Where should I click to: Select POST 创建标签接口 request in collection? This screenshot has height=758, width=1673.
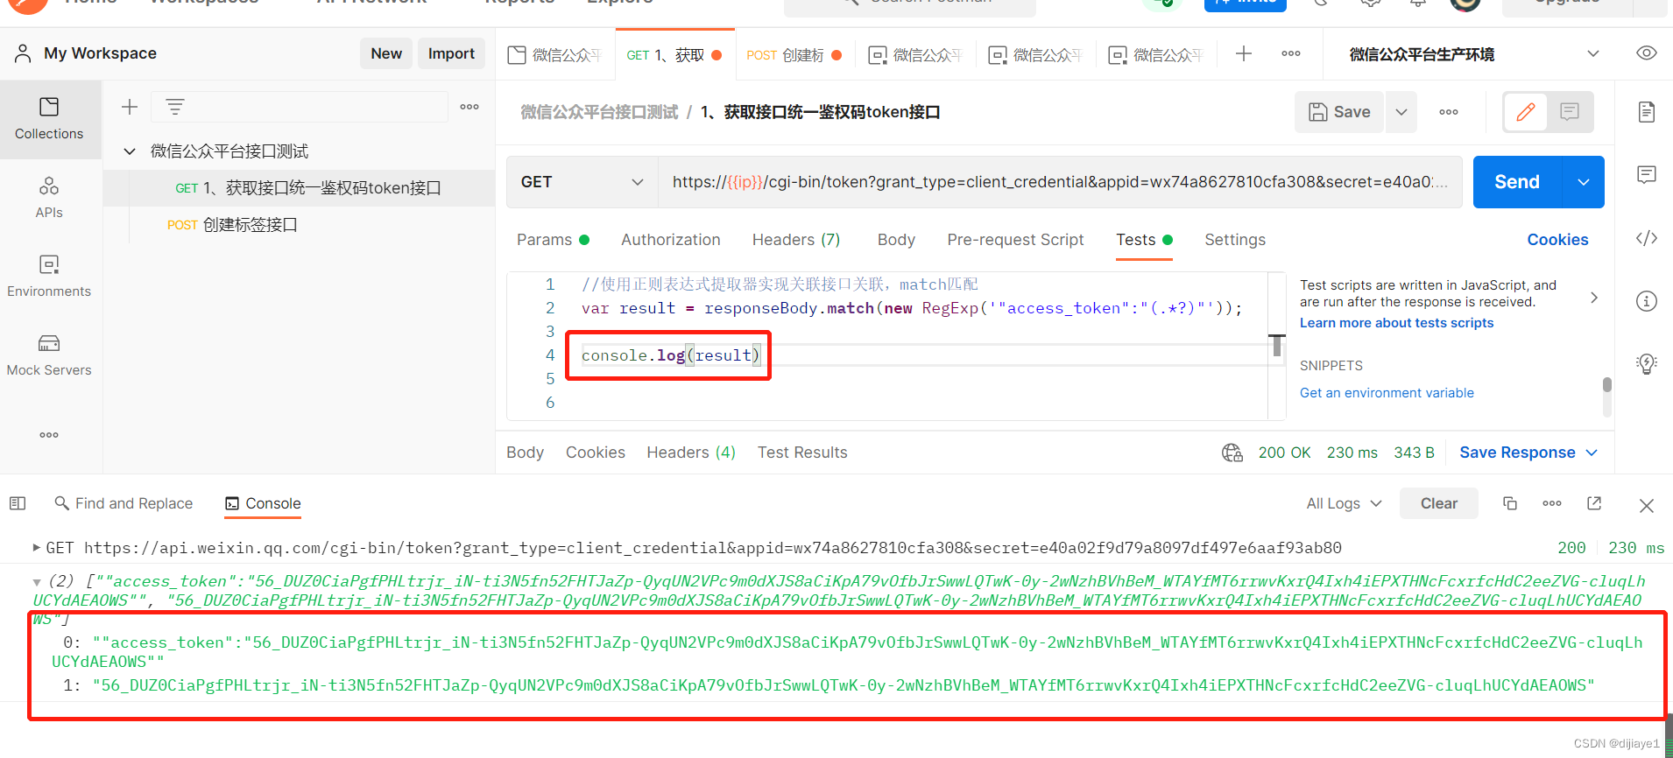[x=298, y=225]
